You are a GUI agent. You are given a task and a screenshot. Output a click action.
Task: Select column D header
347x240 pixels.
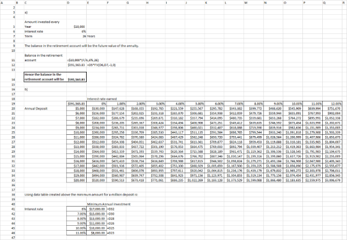[77, 2]
